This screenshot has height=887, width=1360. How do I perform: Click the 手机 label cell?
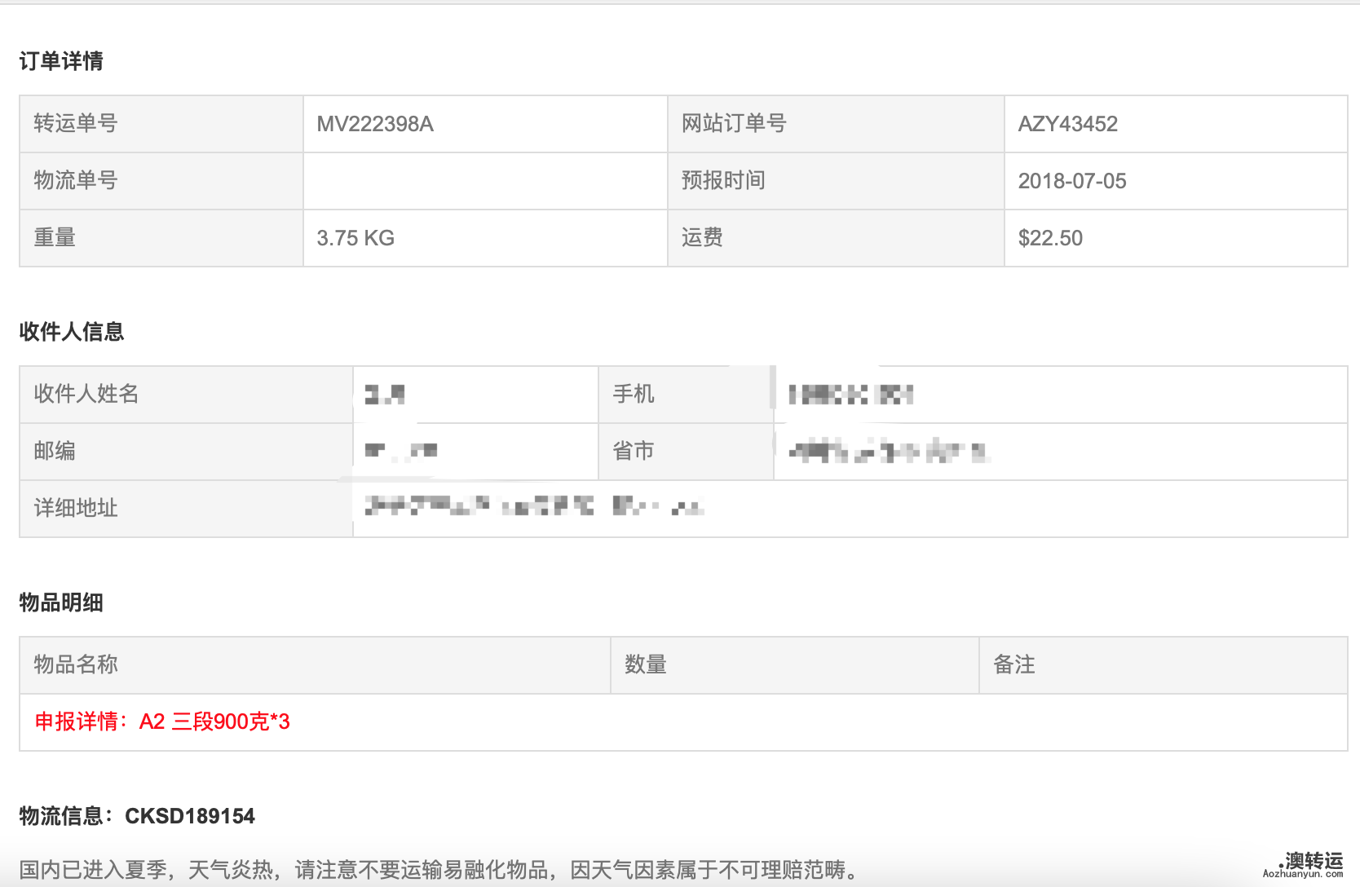pos(686,395)
